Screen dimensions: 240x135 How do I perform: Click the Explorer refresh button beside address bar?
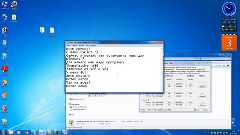point(198,59)
